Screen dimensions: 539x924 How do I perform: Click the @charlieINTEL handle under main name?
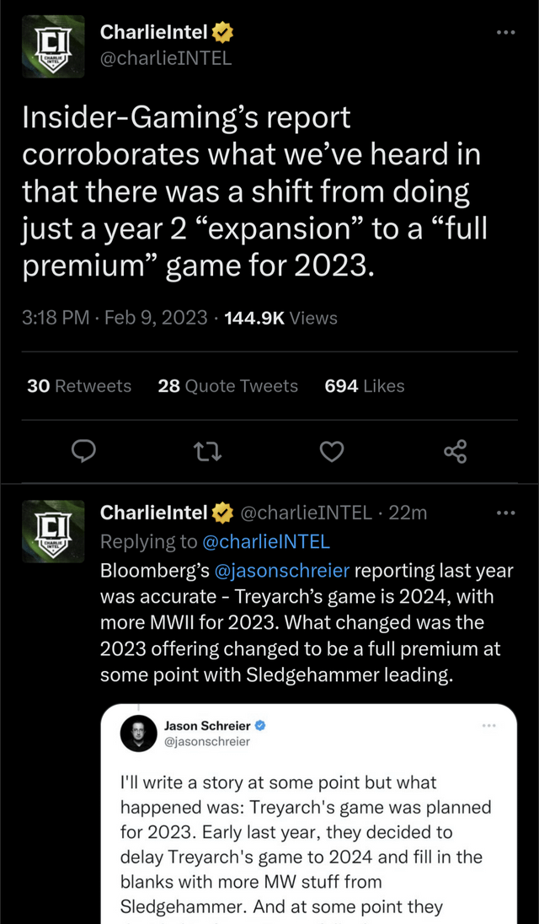[x=165, y=58]
